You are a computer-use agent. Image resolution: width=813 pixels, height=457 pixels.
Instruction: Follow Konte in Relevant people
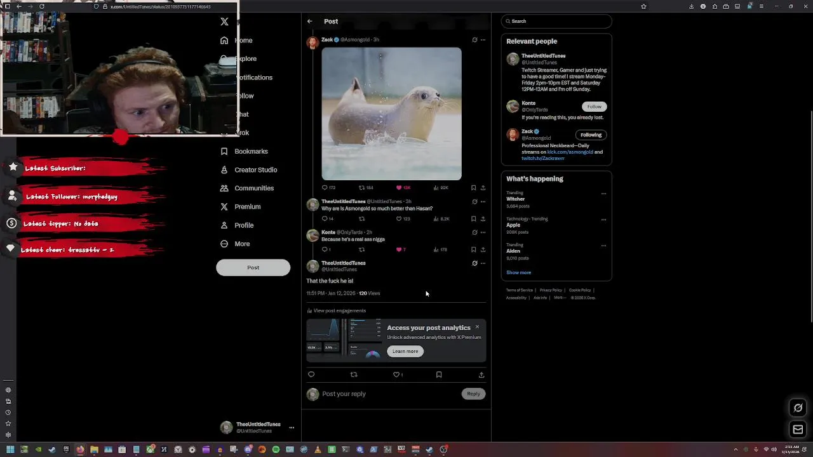tap(595, 107)
